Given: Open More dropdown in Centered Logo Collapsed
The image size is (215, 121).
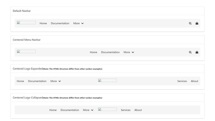Looking at the screenshot, I should point(88,110).
